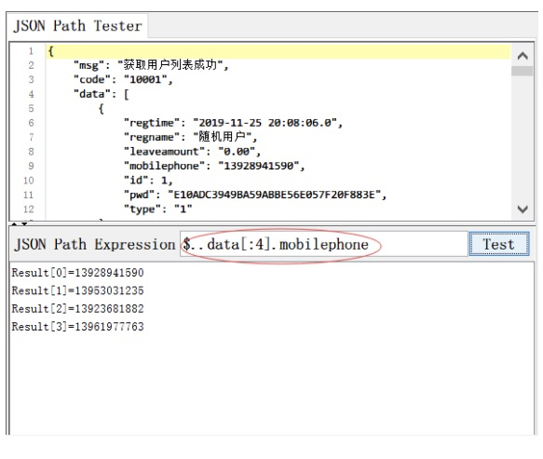Click line number 6 in the gutter

click(x=31, y=123)
